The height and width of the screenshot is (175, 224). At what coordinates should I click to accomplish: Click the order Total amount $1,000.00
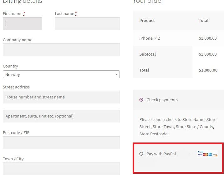208,70
